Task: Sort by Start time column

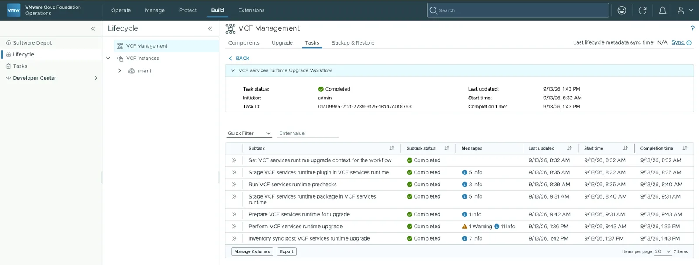Action: [x=625, y=148]
